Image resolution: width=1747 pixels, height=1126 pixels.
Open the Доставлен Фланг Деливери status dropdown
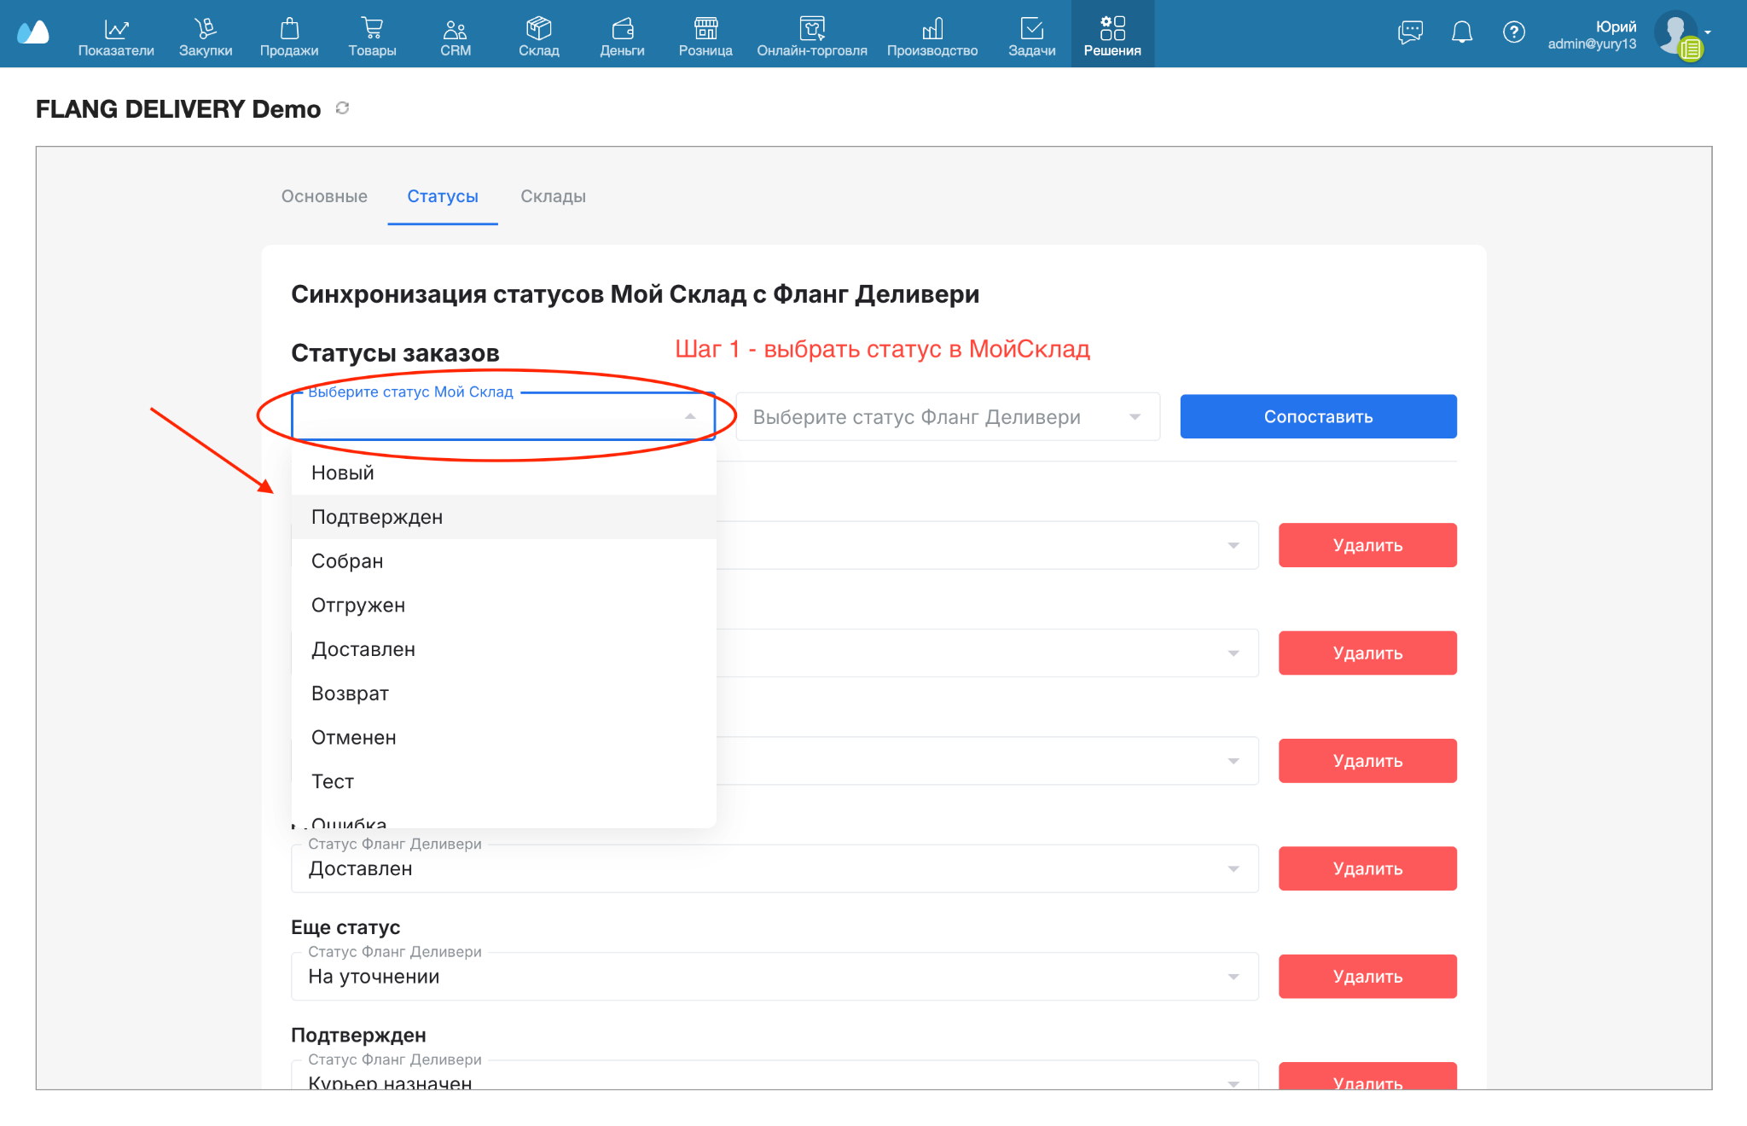point(775,868)
